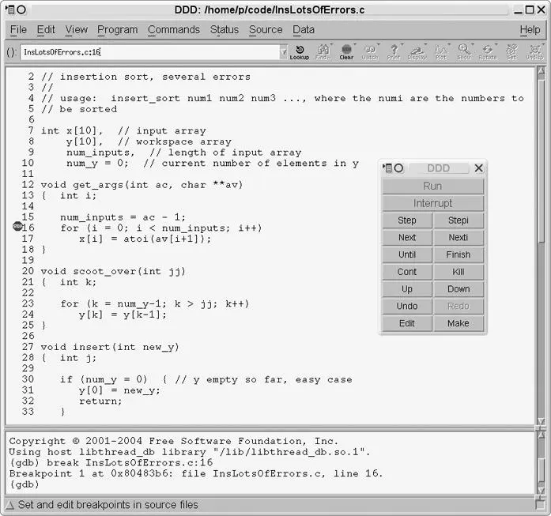The image size is (551, 516).
Task: Close the floating DDD command tool
Action: pyautogui.click(x=478, y=168)
